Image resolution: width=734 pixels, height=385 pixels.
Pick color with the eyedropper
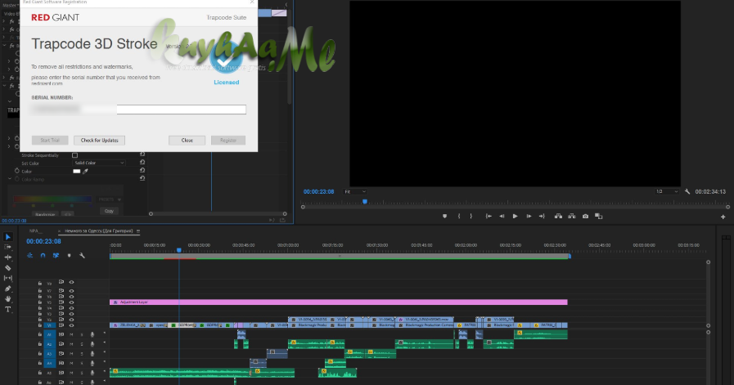click(85, 171)
